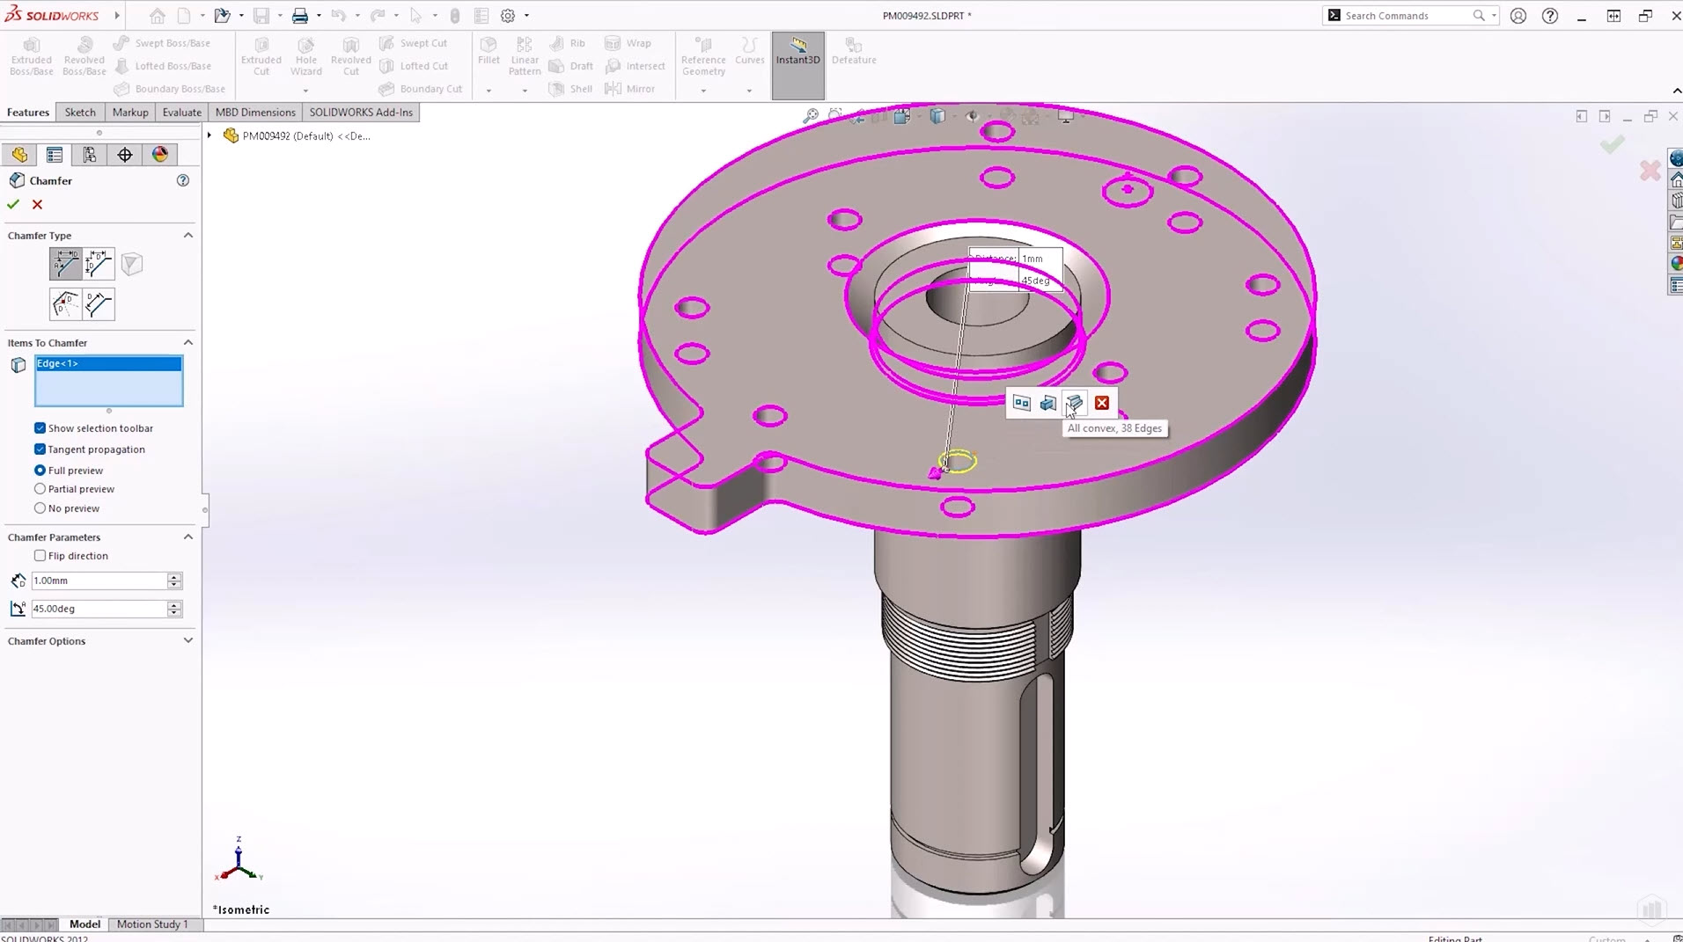This screenshot has height=942, width=1683.
Task: Select the Angle Distance chamfer type
Action: 65,264
